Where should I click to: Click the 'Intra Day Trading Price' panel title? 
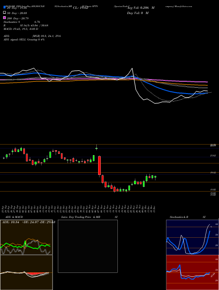tap(76, 217)
